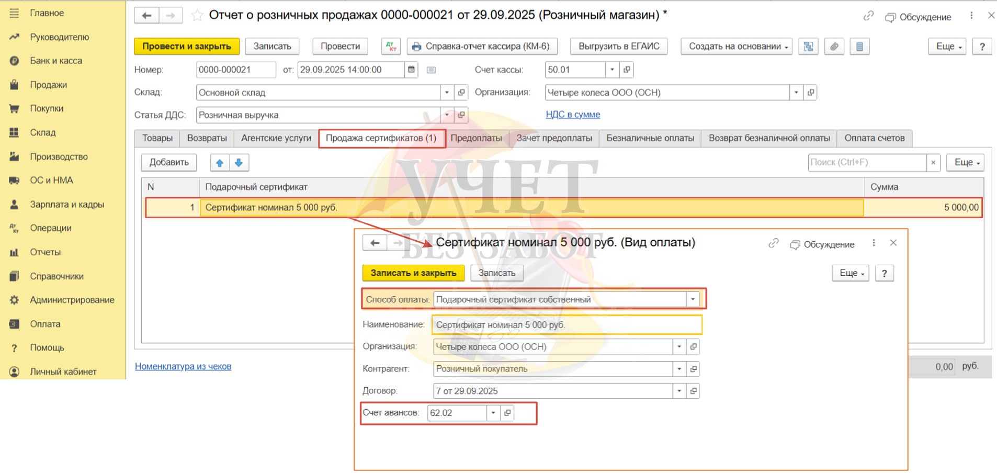Expand the Счет авансов dropdown arrow
Viewport: 997px width, 473px height.
point(493,413)
